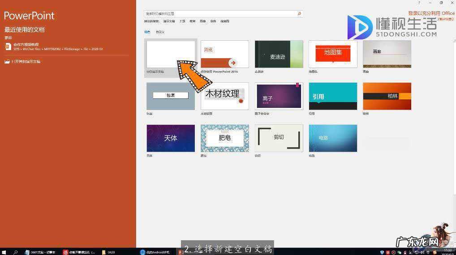Click the open other presentations folder icon
456x255 pixels.
(7, 62)
